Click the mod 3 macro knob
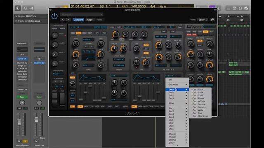Viewport: 264px width, 148px height. click(x=54, y=54)
